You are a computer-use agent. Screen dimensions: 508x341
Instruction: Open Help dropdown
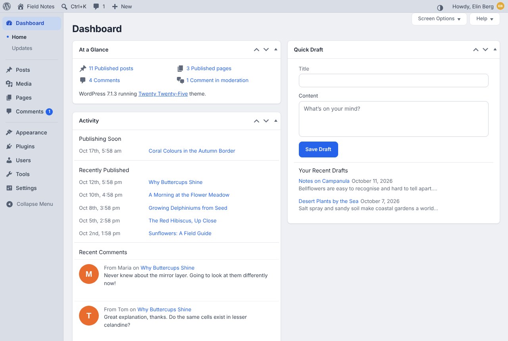tap(485, 19)
